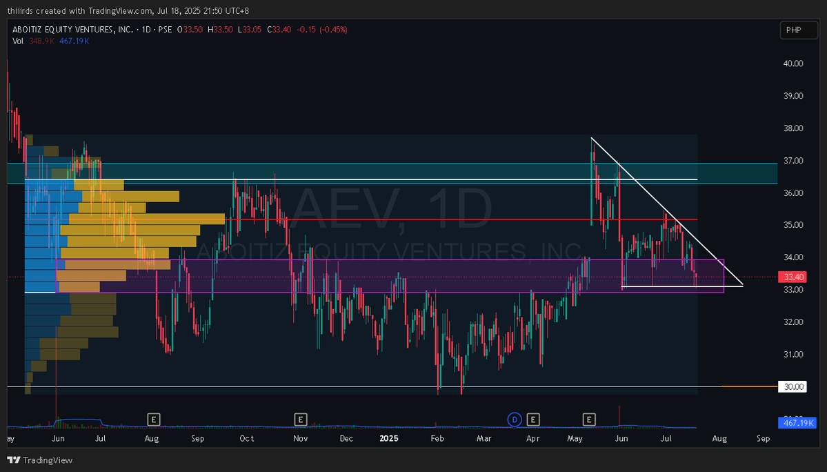
Task: Click the TradingView logo at bottom left
Action: (x=40, y=460)
